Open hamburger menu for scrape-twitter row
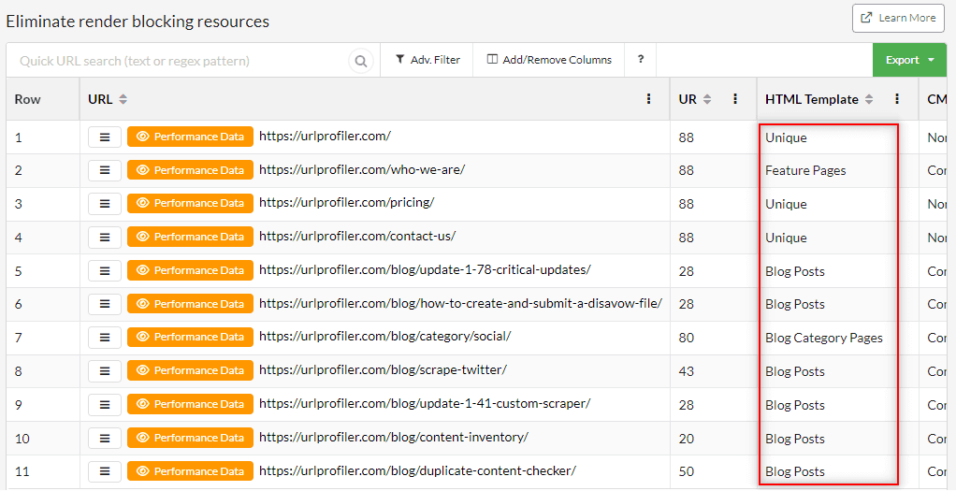This screenshot has width=956, height=491. [x=105, y=371]
